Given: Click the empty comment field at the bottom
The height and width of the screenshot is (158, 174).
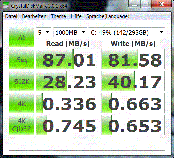Looking at the screenshot, I should [x=87, y=144].
